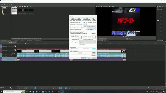Switch to the Display tab in Preferences
The image size is (166, 93).
79,18
